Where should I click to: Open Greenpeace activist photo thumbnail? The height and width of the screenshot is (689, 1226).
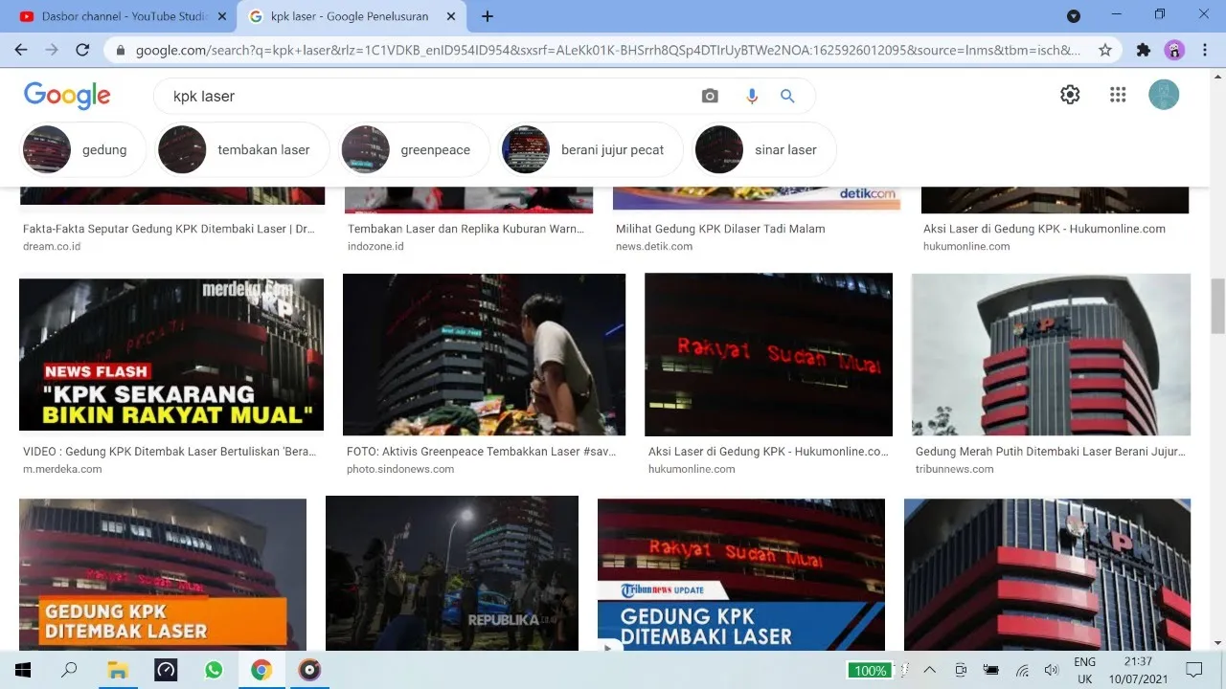click(484, 355)
